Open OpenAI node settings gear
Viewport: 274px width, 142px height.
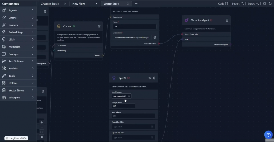tap(150, 78)
